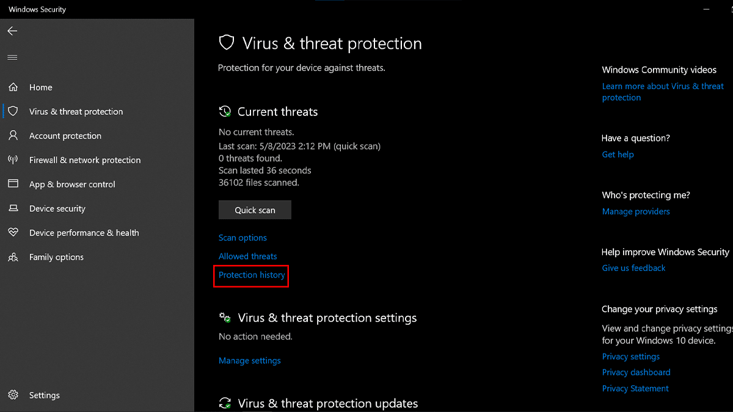Click Manage settings link
733x412 pixels.
pyautogui.click(x=249, y=361)
